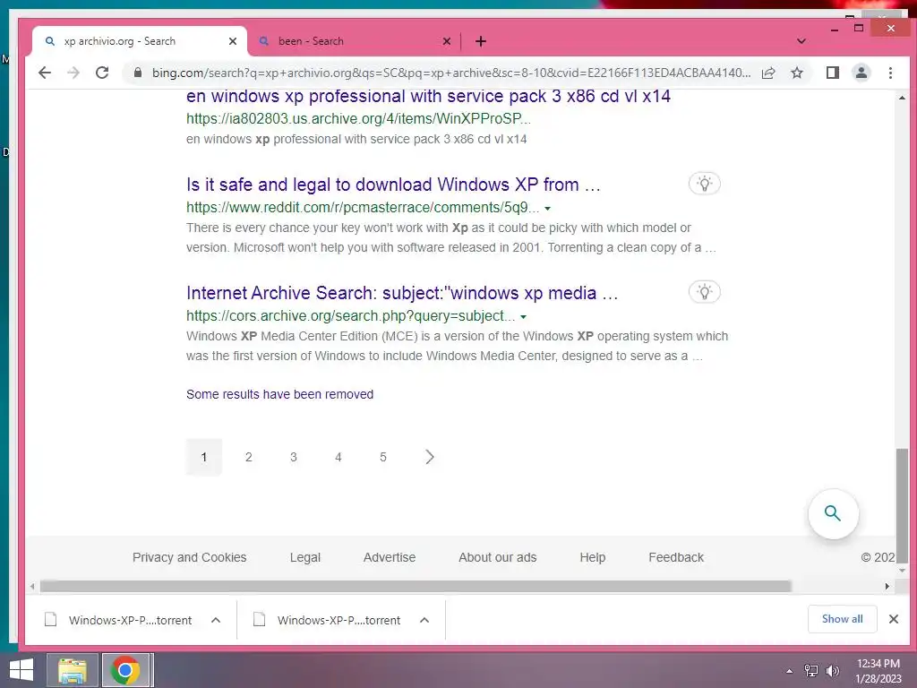This screenshot has width=917, height=688.
Task: Go to results page 4
Action: coord(338,457)
